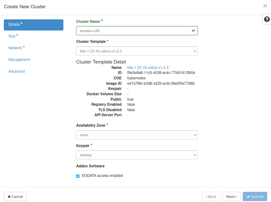Submit the new cluster form
Image resolution: width=271 pixels, height=202 pixels.
click(x=255, y=196)
